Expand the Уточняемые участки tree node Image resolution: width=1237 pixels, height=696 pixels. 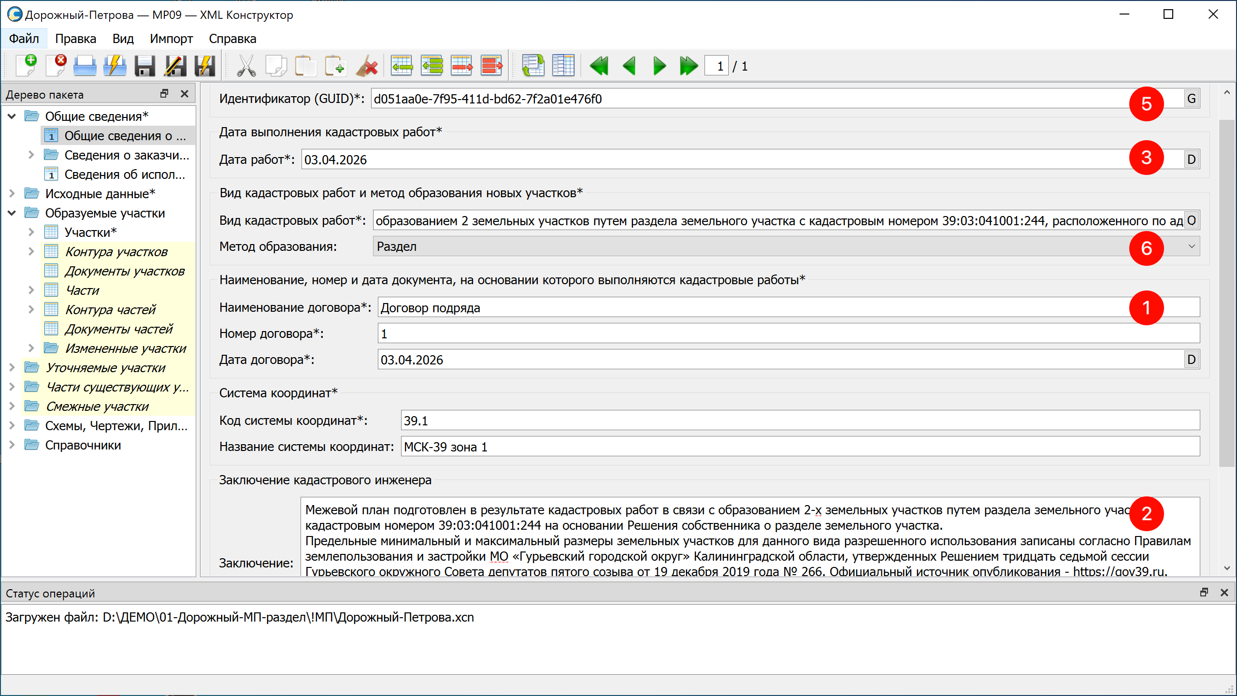tap(12, 367)
